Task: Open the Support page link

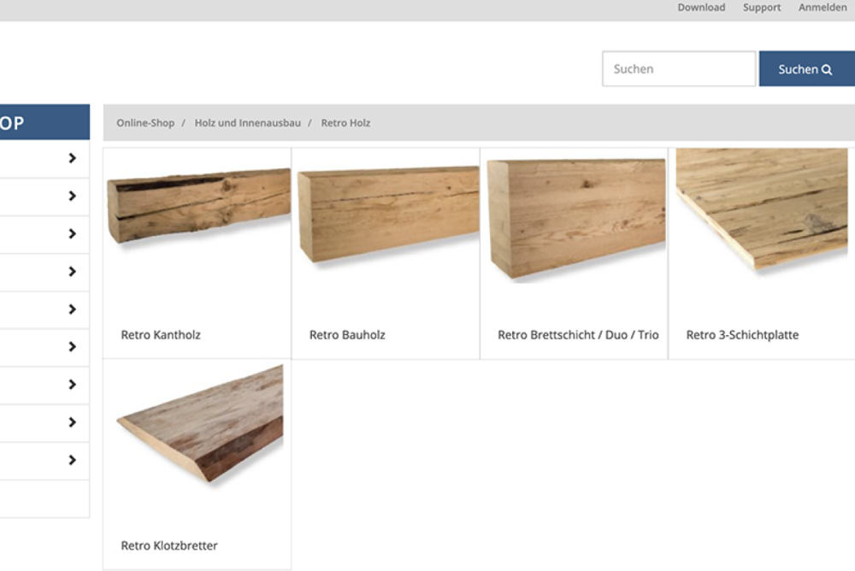Action: [x=761, y=8]
